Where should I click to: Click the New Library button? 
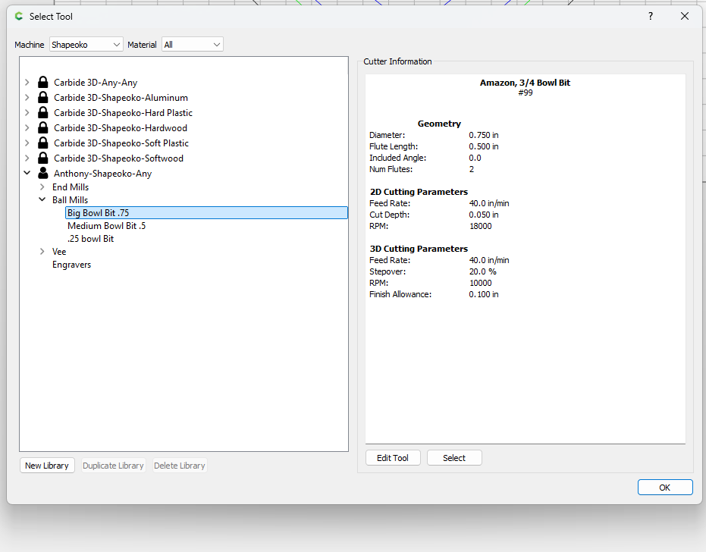[x=47, y=466]
